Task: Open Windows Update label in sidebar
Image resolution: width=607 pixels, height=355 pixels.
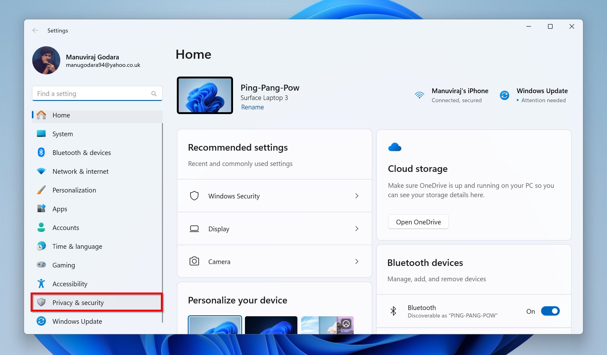Action: point(77,321)
